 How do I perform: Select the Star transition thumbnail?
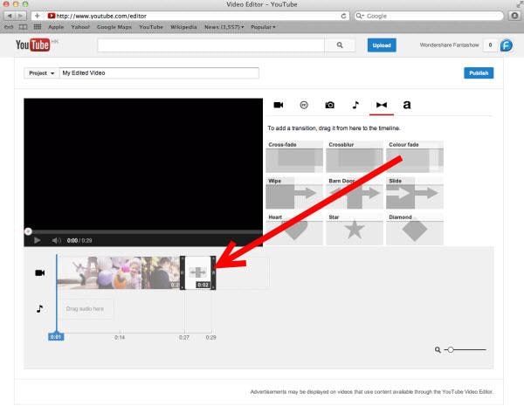click(x=355, y=230)
